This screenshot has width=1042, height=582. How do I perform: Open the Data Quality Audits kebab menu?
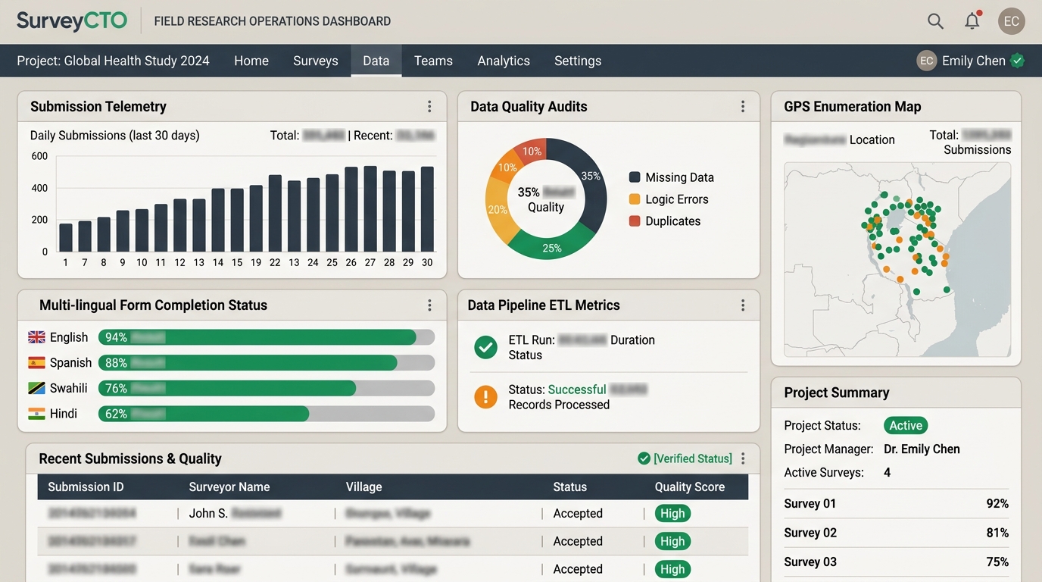743,107
